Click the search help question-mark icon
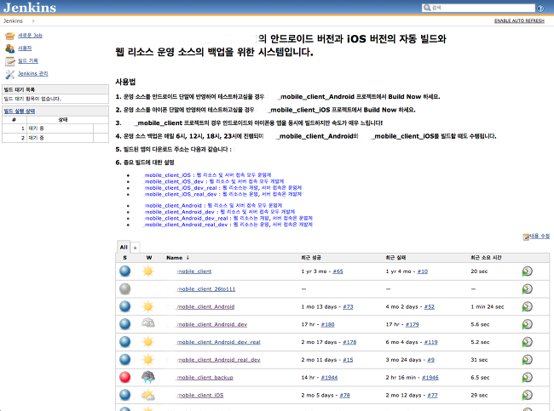This screenshot has height=411, width=554. point(540,9)
